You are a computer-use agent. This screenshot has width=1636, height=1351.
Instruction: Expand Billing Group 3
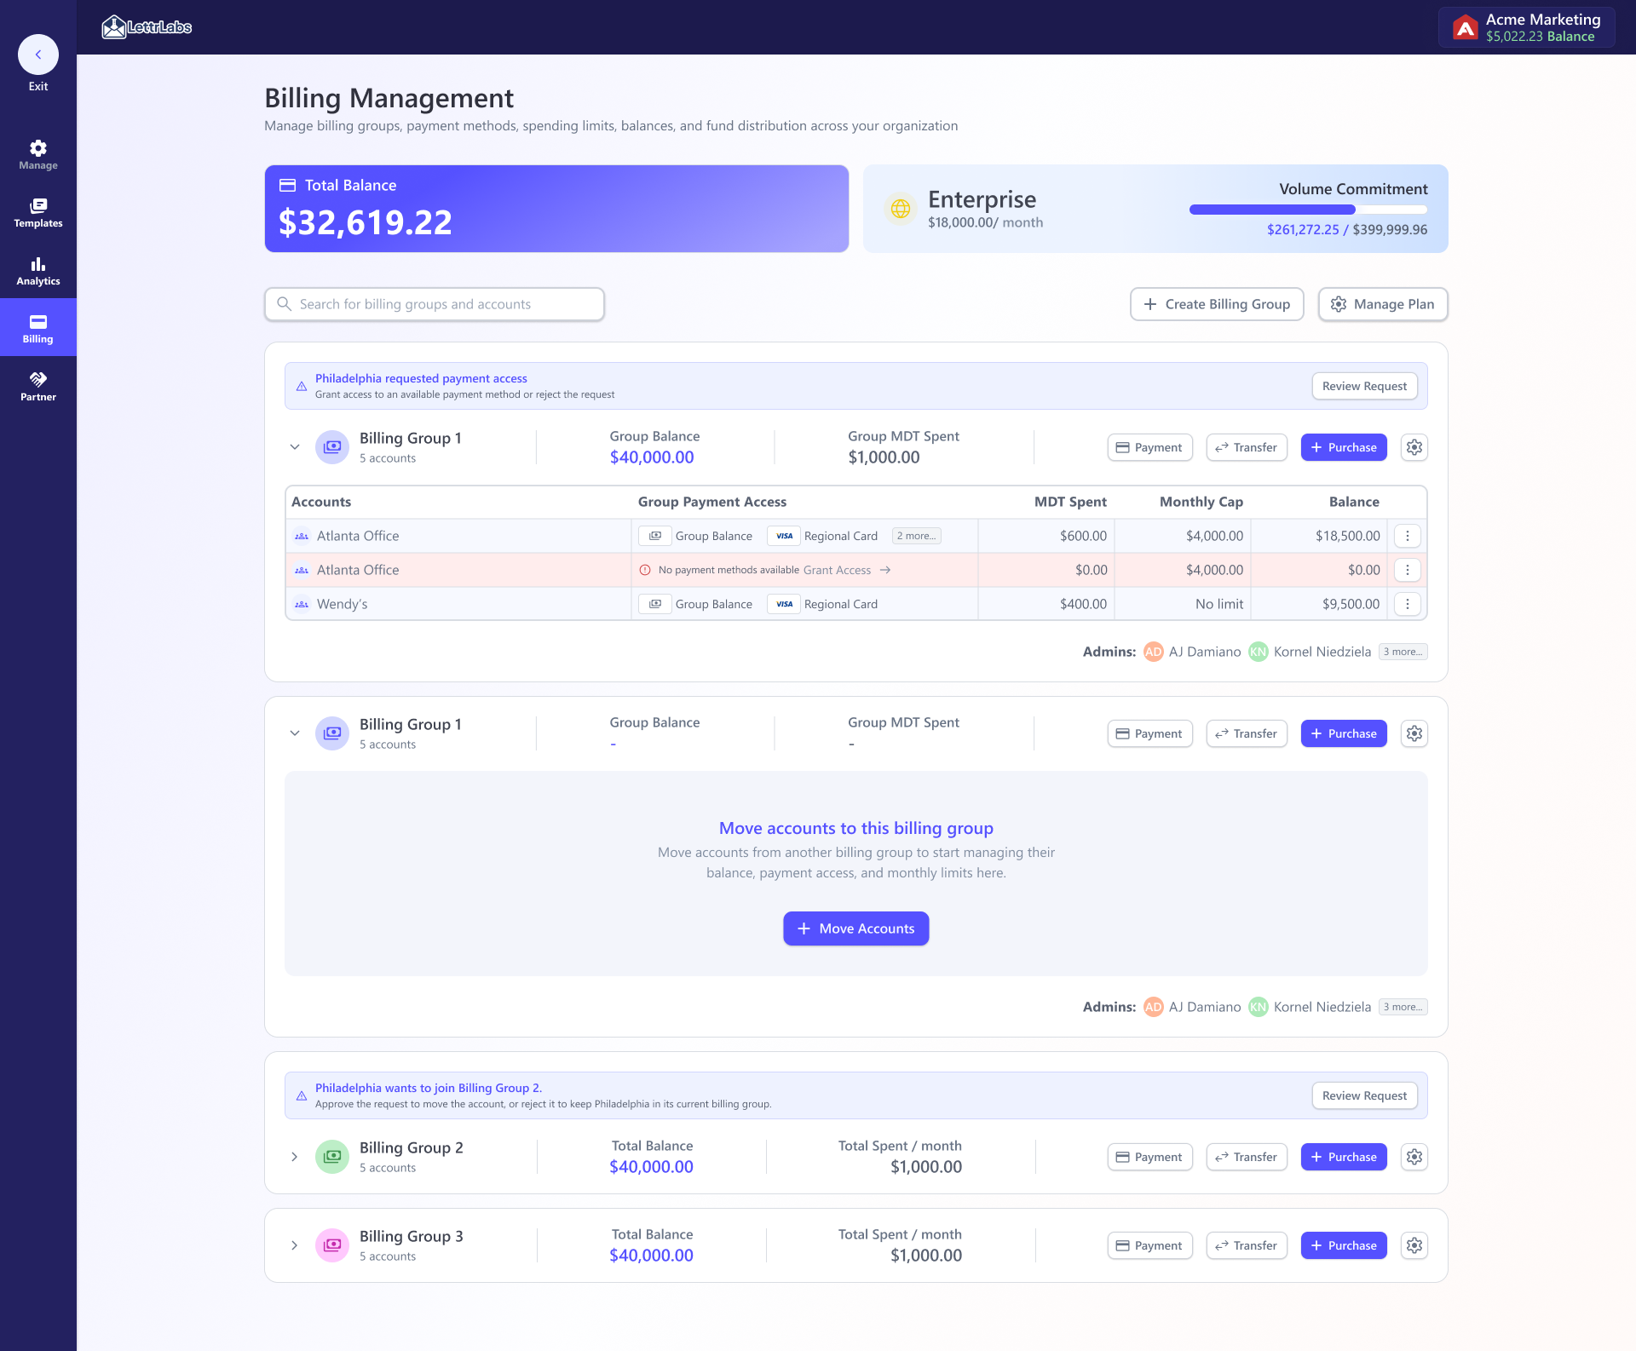click(x=295, y=1245)
